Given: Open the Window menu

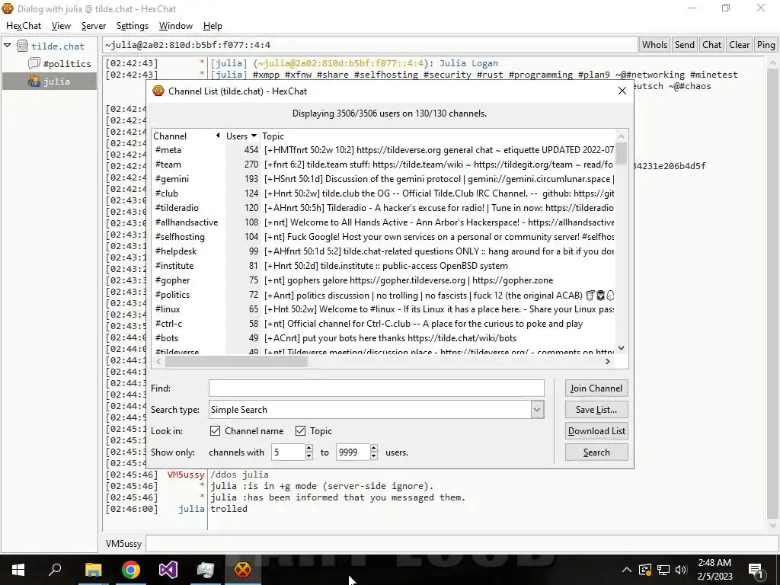Looking at the screenshot, I should tap(176, 26).
